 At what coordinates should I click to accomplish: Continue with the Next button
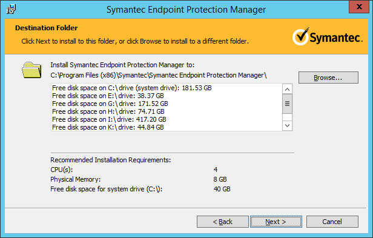point(276,222)
